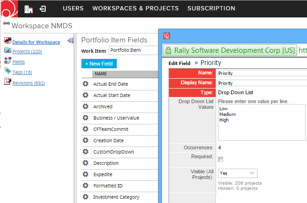This screenshot has height=203, width=307.
Task: Open the Visible (All Projects) dropdown
Action: (238, 173)
